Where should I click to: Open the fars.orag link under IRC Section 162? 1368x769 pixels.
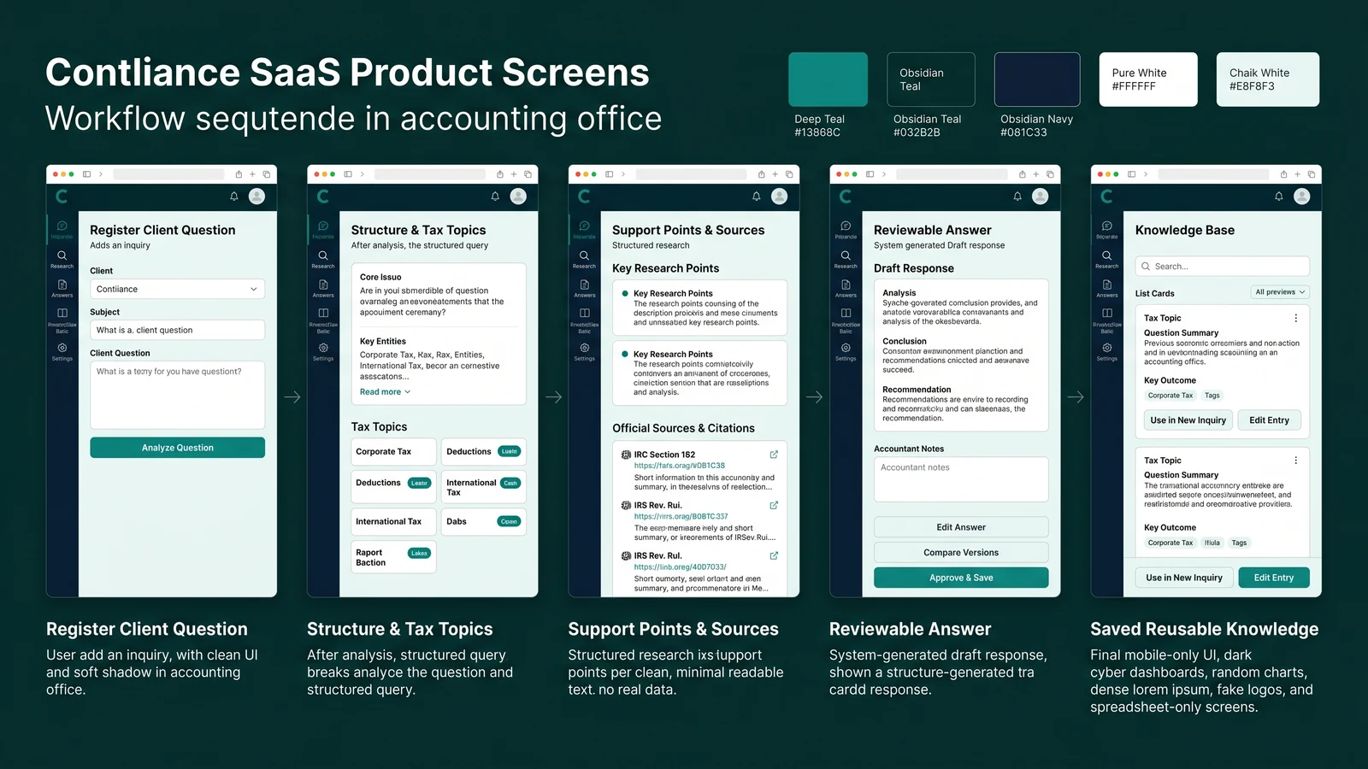pyautogui.click(x=679, y=466)
